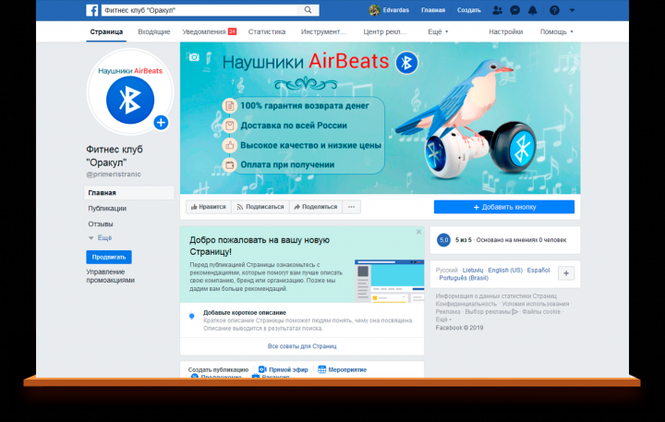Viewport: 665px width, 422px height.
Task: Switch to the Страница tab
Action: (106, 31)
